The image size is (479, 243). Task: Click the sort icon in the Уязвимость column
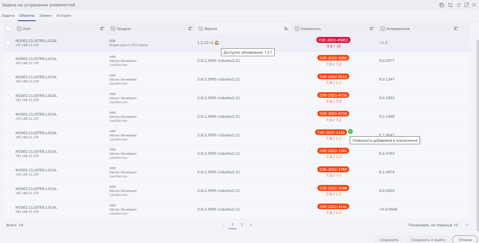pos(372,28)
